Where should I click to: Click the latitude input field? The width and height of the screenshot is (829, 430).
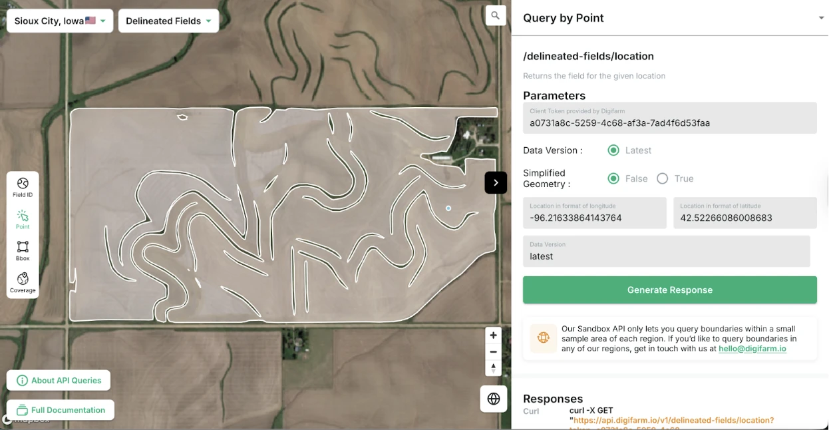point(745,213)
